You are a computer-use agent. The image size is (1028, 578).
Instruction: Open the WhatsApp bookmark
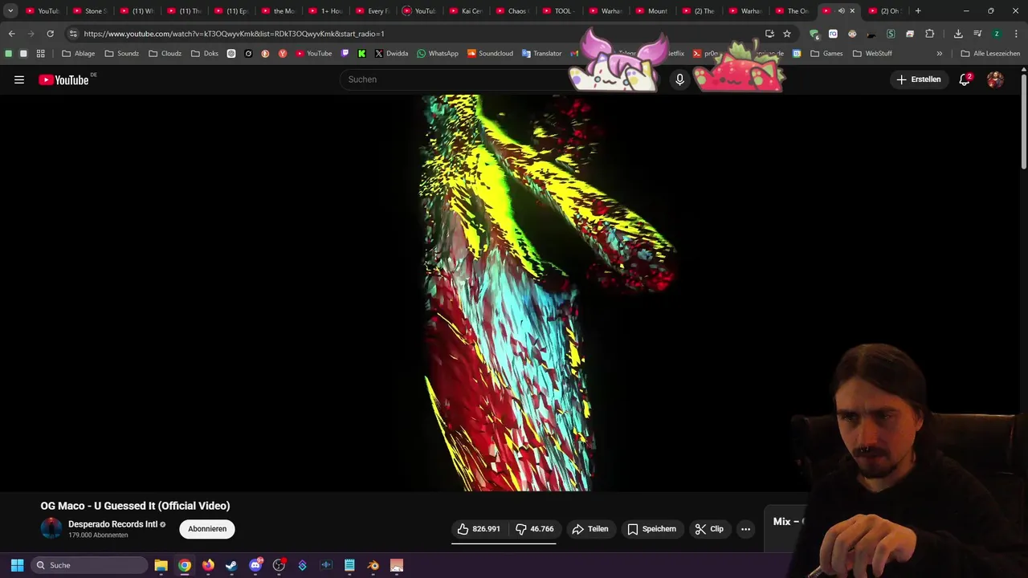point(437,53)
